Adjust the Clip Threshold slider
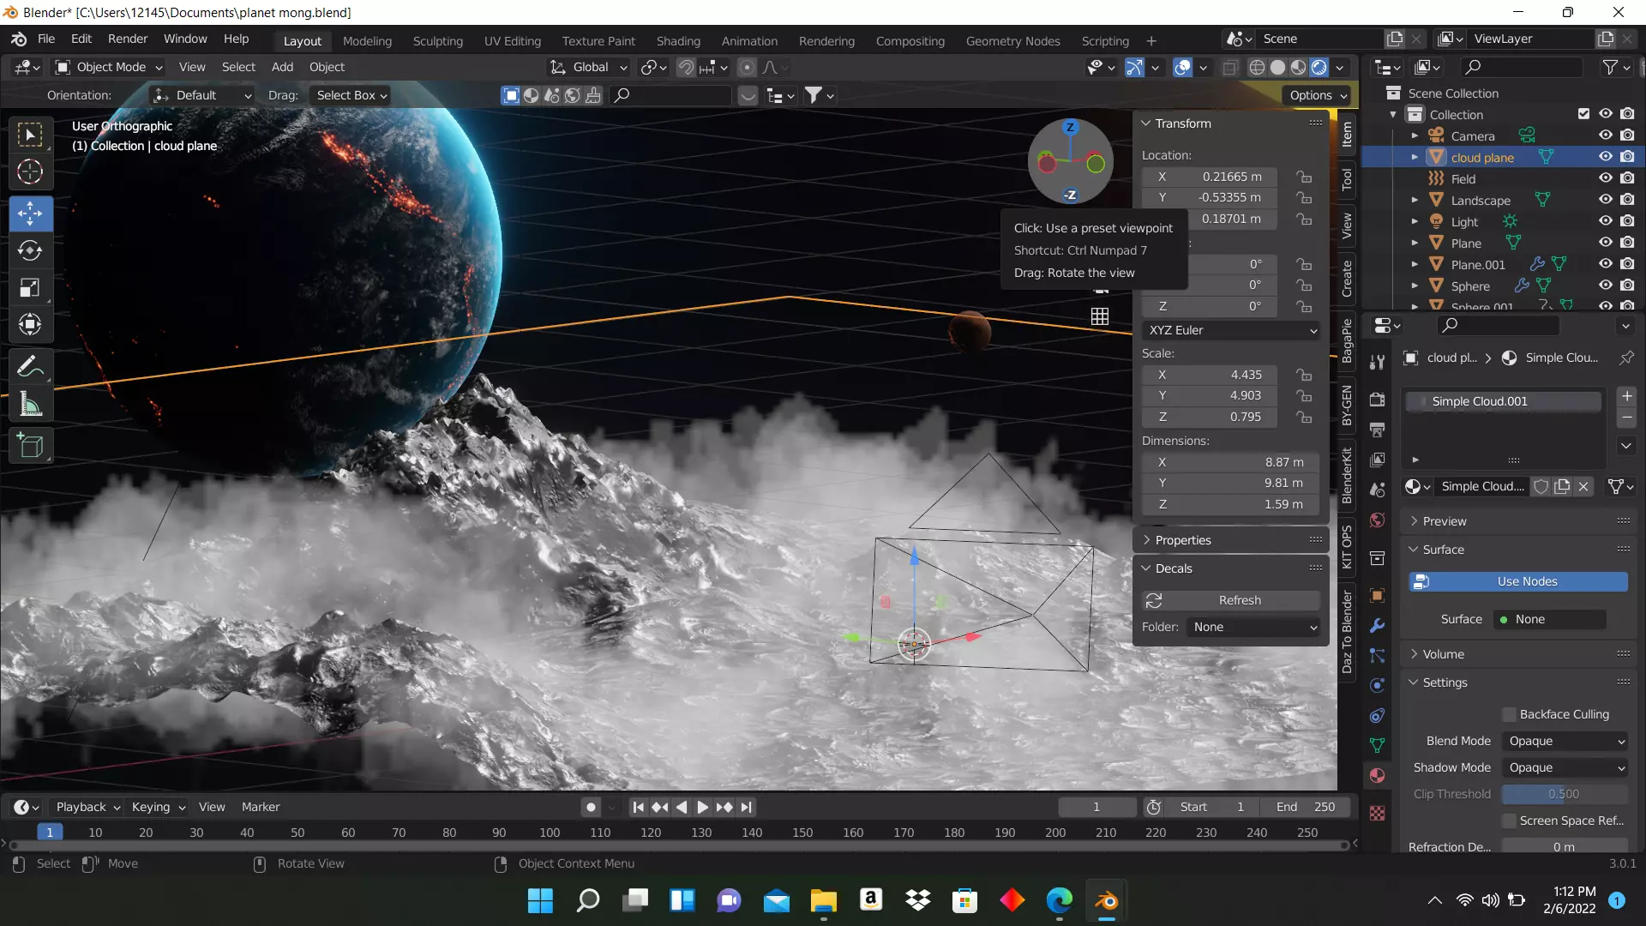The width and height of the screenshot is (1646, 926). point(1564,794)
